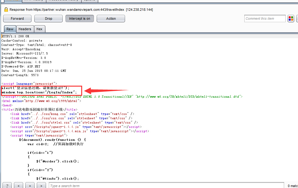This screenshot has width=298, height=188.
Task: Open the Action menu button
Action: pos(111,18)
